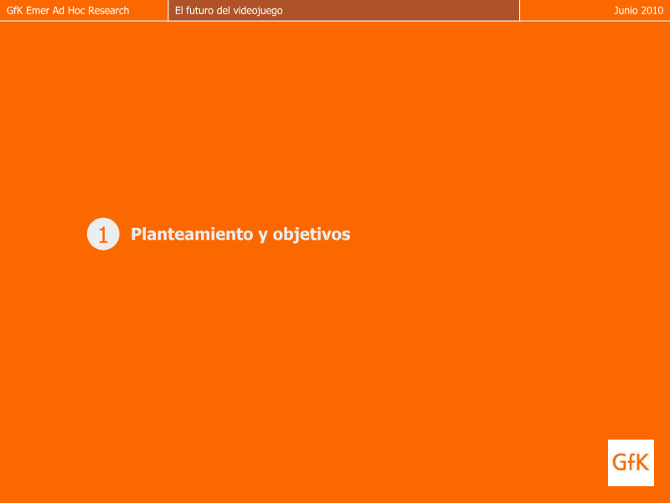Viewport: 670px width, 503px height.
Task: Click the letter 'G' in the GfK logo
Action: 621,462
